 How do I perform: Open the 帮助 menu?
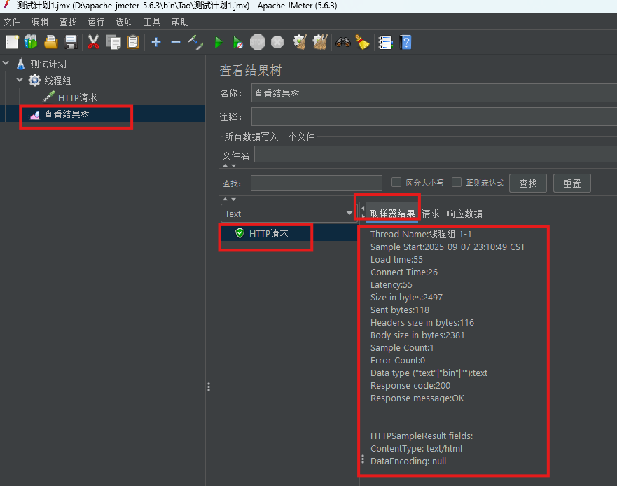pyautogui.click(x=180, y=22)
